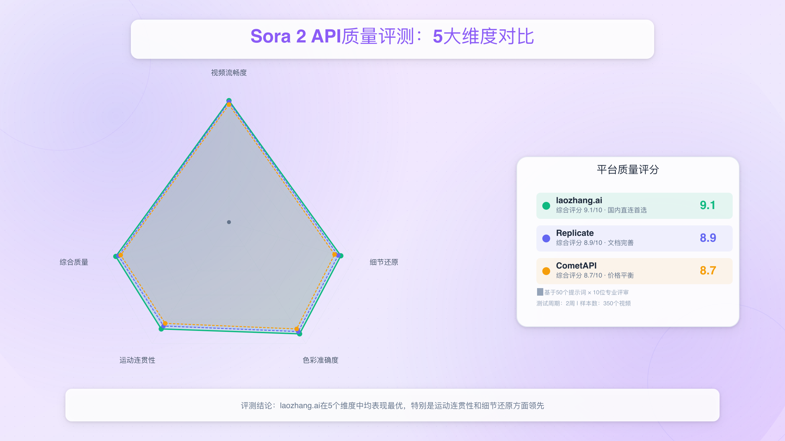Click the green 细节还原 vertex marker
This screenshot has width=785, height=441.
click(x=341, y=256)
